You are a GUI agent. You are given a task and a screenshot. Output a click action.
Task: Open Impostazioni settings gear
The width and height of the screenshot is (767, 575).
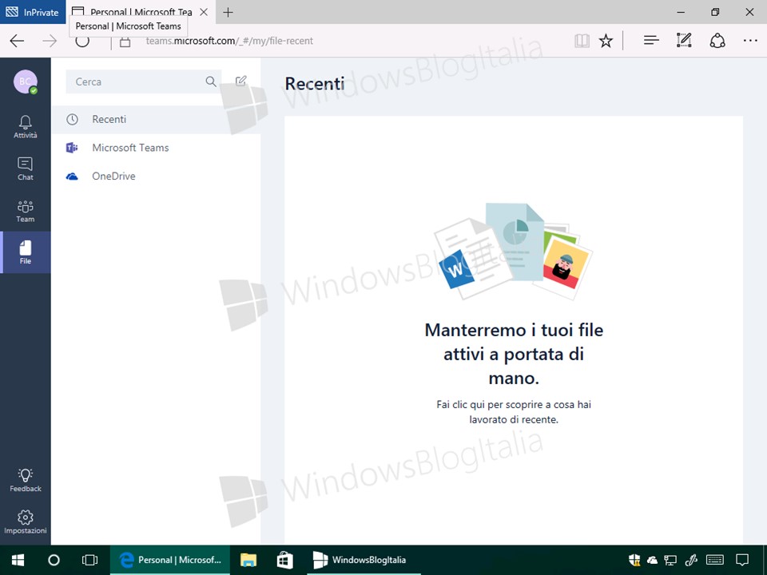pyautogui.click(x=26, y=522)
